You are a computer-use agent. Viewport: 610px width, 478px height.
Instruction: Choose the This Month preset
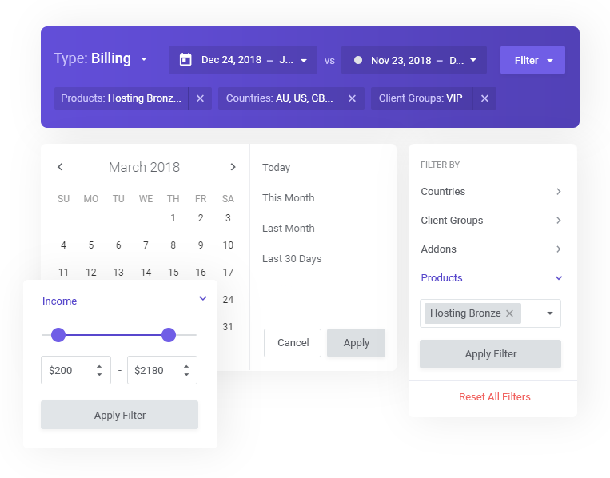pyautogui.click(x=289, y=198)
